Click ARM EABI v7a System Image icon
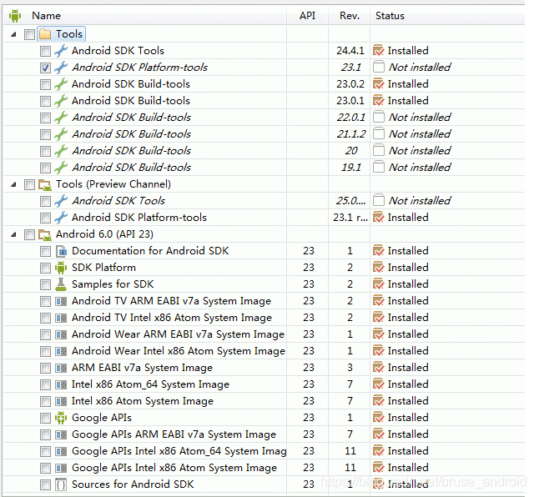The height and width of the screenshot is (497, 534). point(61,368)
